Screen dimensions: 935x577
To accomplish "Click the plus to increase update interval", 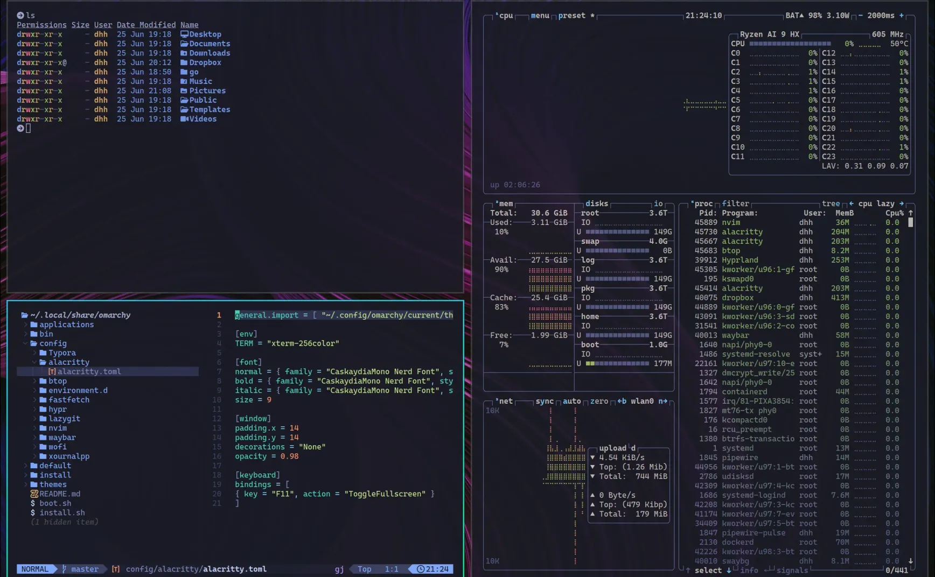I will (901, 16).
